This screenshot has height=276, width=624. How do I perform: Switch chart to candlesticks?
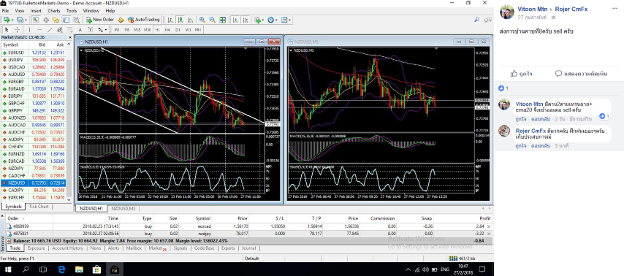click(x=180, y=20)
